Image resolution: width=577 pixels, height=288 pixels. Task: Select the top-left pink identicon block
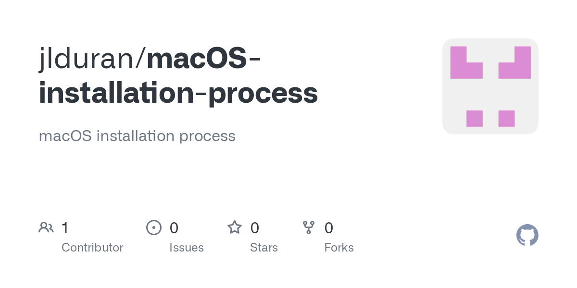[466, 62]
